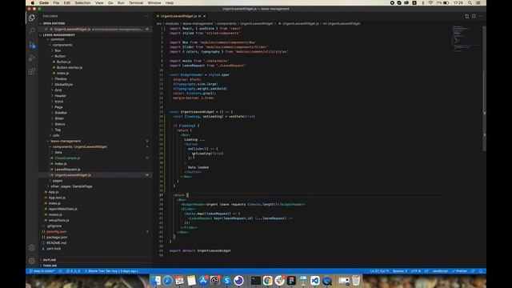Open Google Chrome from the Dock
The width and height of the screenshot is (512, 288).
(267, 281)
